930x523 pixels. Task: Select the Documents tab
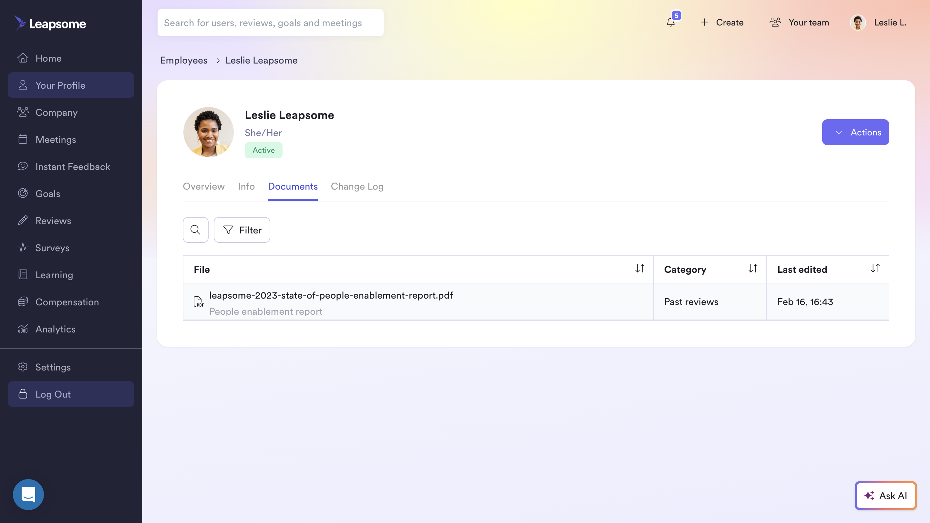(x=293, y=186)
